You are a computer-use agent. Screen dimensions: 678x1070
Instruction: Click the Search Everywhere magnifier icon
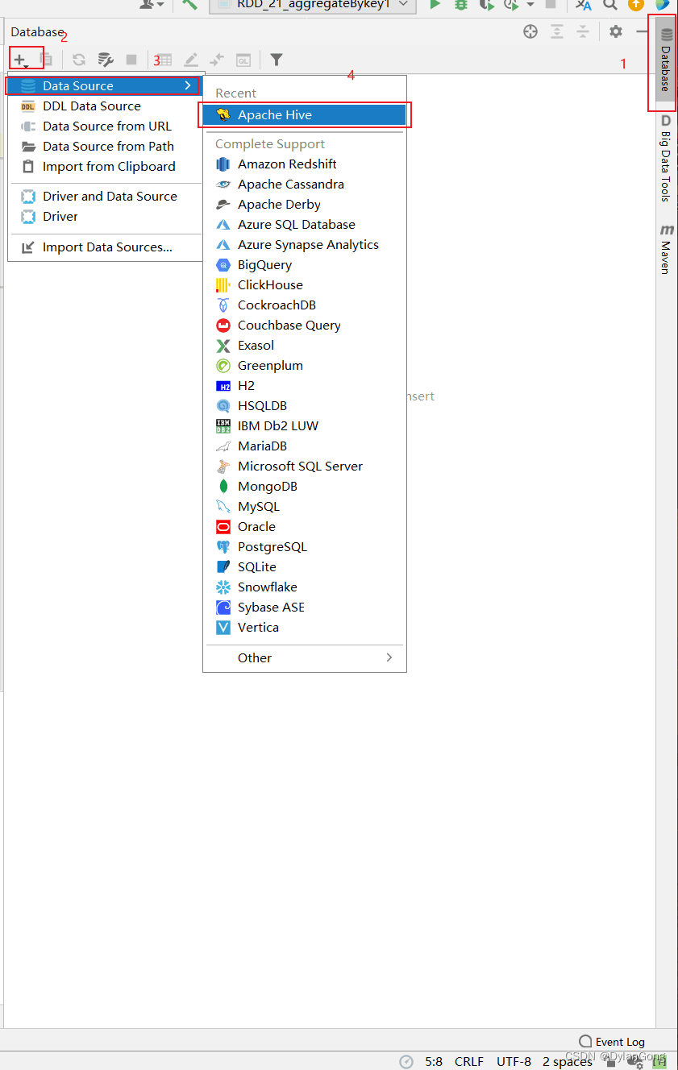(x=610, y=4)
